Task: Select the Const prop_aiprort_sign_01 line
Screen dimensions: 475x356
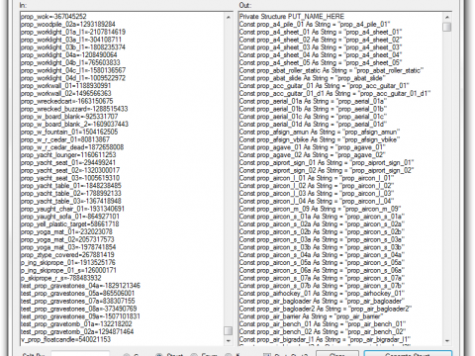Action: tap(327, 163)
